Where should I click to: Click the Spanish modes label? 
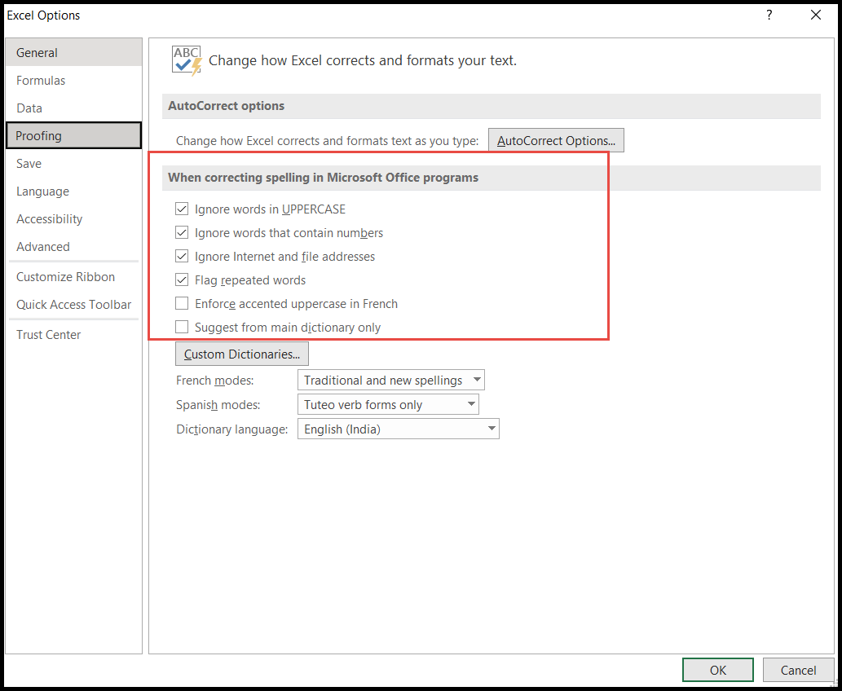[x=218, y=405]
